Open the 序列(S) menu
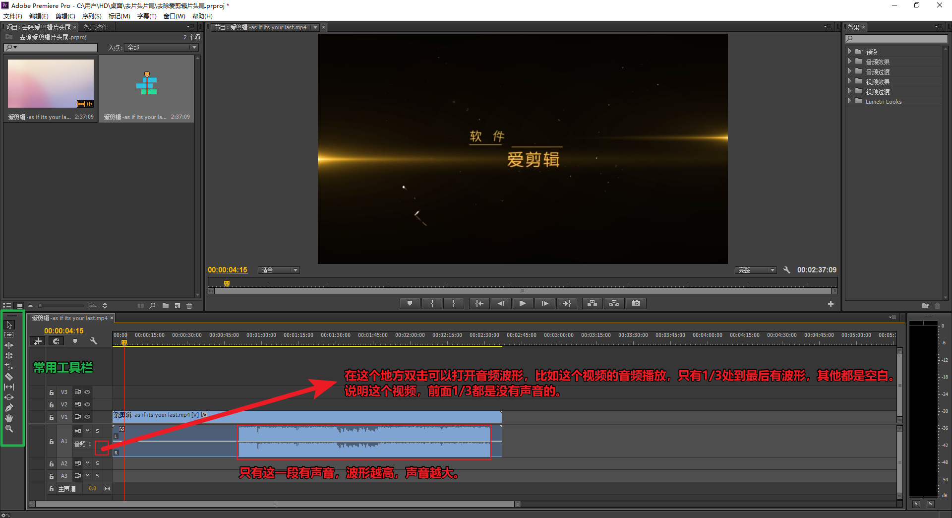This screenshot has height=518, width=952. (x=92, y=16)
